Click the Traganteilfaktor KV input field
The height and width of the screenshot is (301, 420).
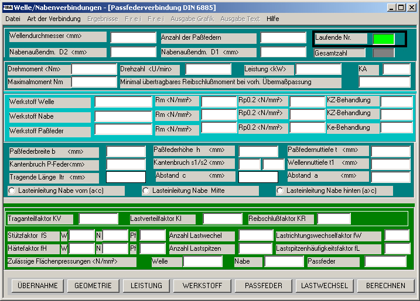click(98, 219)
